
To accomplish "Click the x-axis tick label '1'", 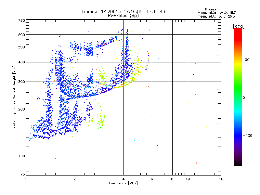I will point(26,179).
